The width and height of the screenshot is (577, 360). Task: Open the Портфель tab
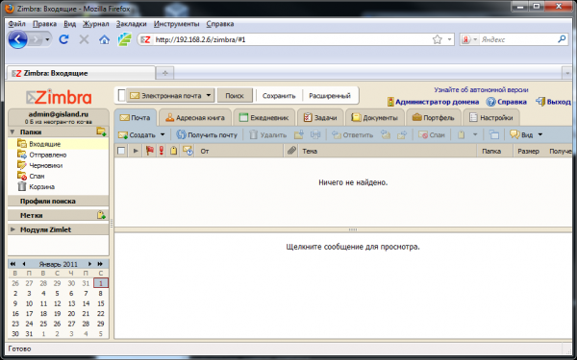(433, 117)
